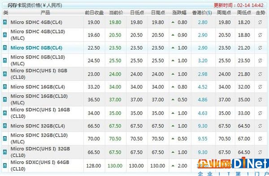Select the 走势 column header
269x176 pixels.
pyautogui.click(x=260, y=13)
